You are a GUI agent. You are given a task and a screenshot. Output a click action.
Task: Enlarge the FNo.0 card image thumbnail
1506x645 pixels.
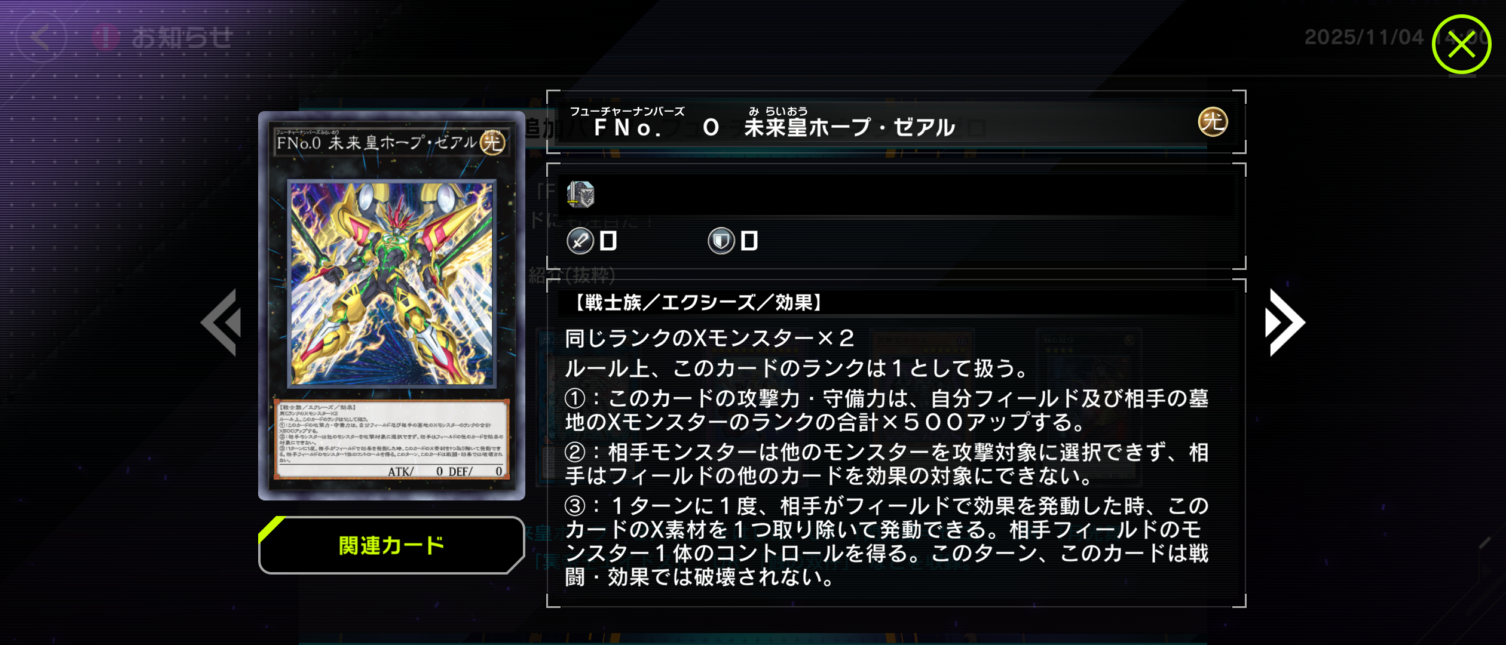pyautogui.click(x=391, y=306)
